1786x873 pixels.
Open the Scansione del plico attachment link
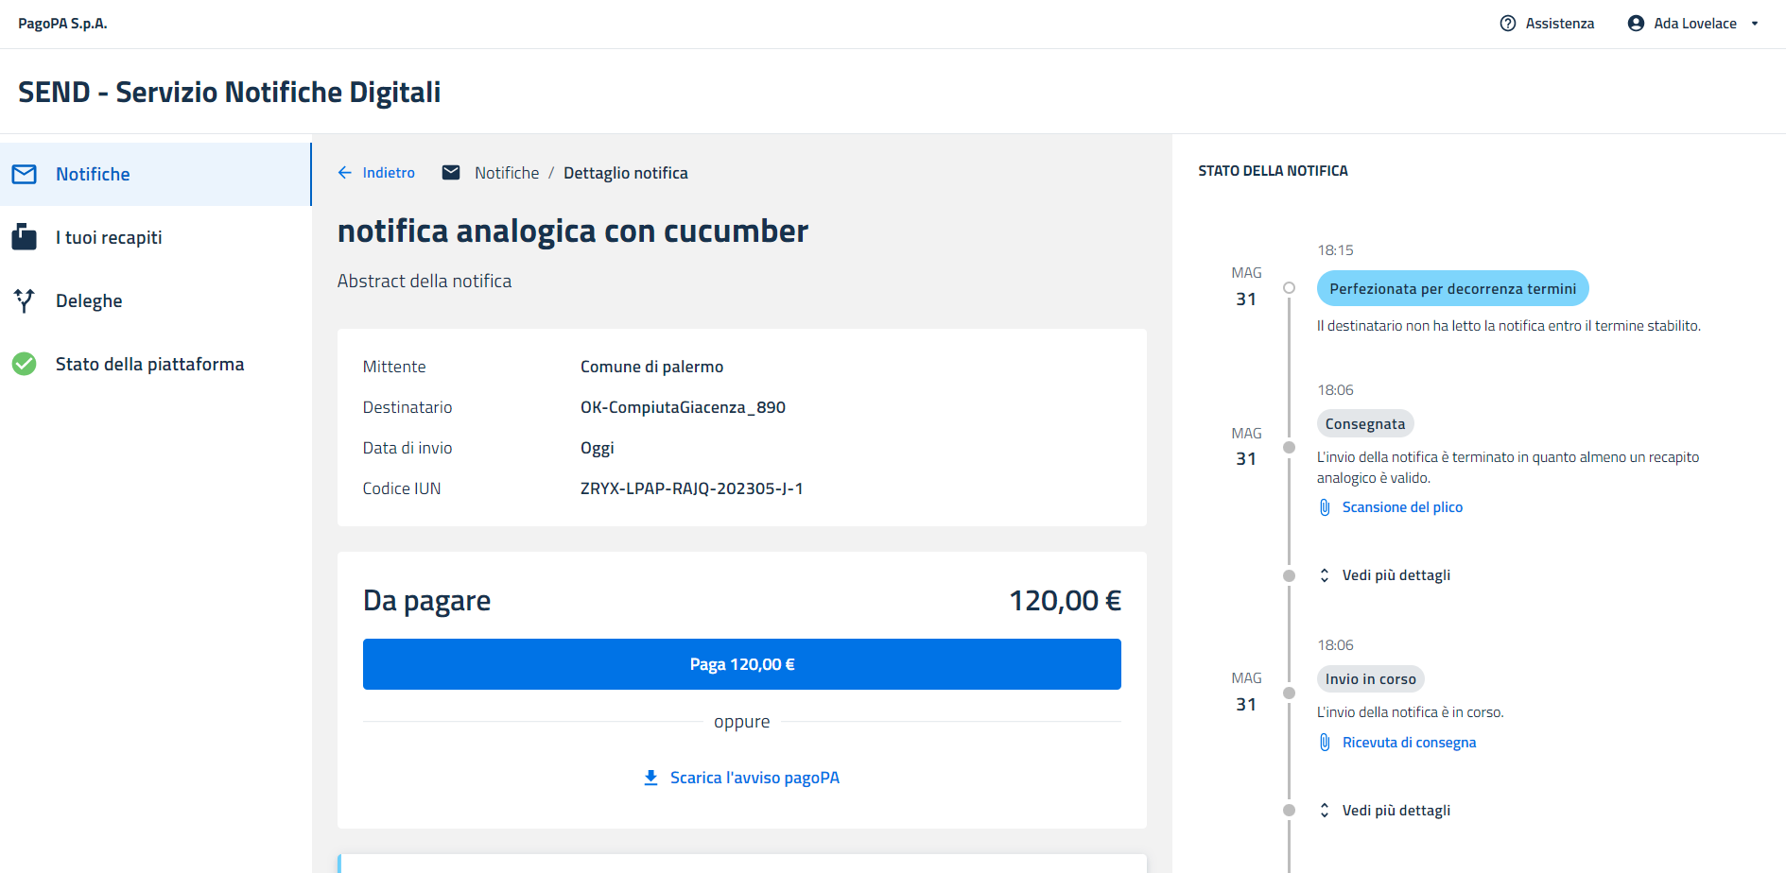coord(1402,507)
